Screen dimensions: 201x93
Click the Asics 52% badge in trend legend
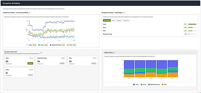(x=46, y=45)
